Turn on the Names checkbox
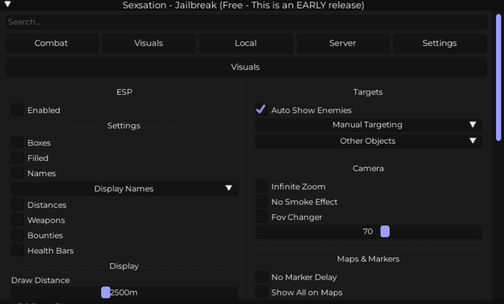The width and height of the screenshot is (504, 304). (17, 173)
